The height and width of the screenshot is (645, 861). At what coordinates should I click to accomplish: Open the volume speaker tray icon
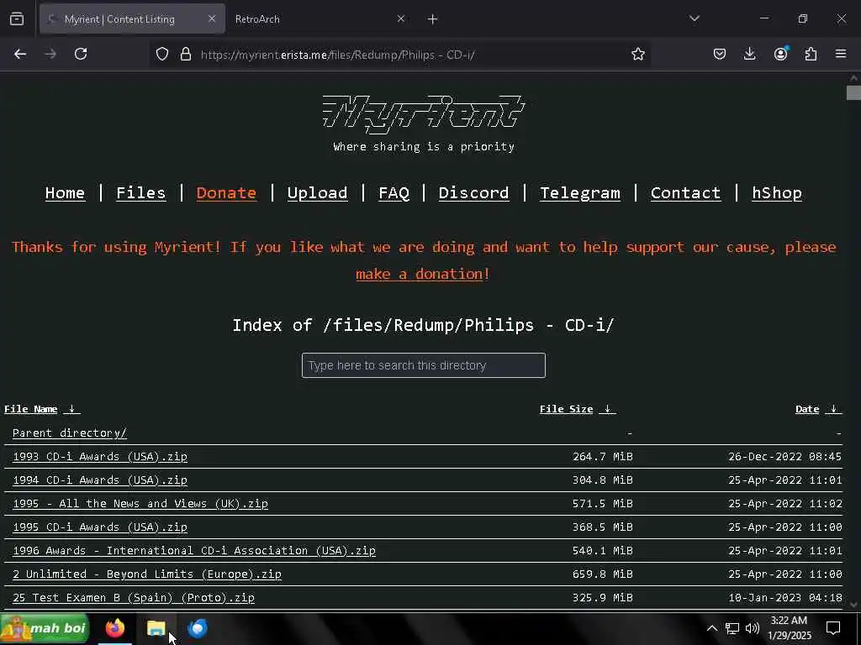753,628
